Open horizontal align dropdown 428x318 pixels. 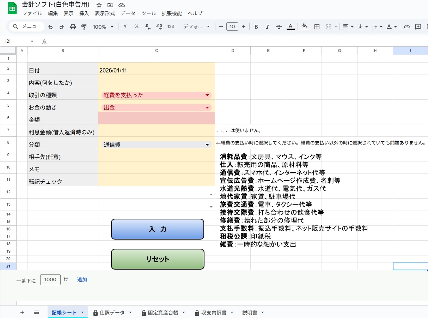pos(348,26)
